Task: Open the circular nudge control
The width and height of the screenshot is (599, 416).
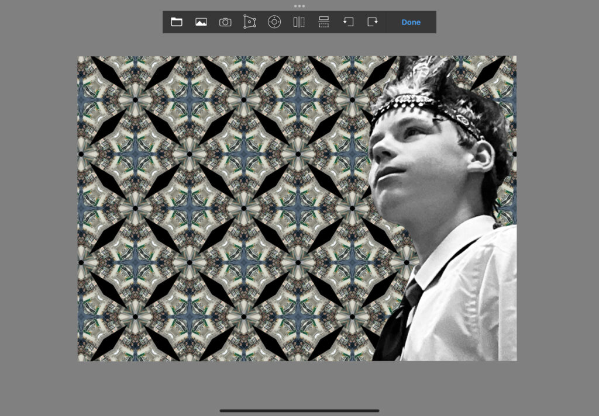Action: tap(274, 22)
